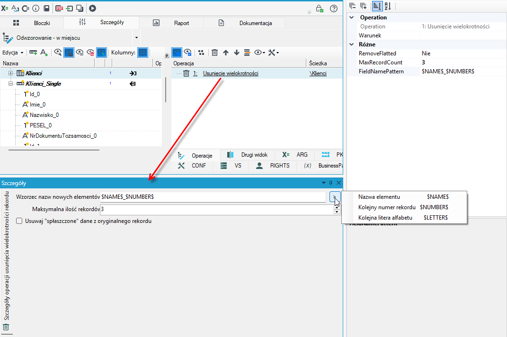Open the C# code icon
Viewport: 507px width, 337px height.
[26, 9]
